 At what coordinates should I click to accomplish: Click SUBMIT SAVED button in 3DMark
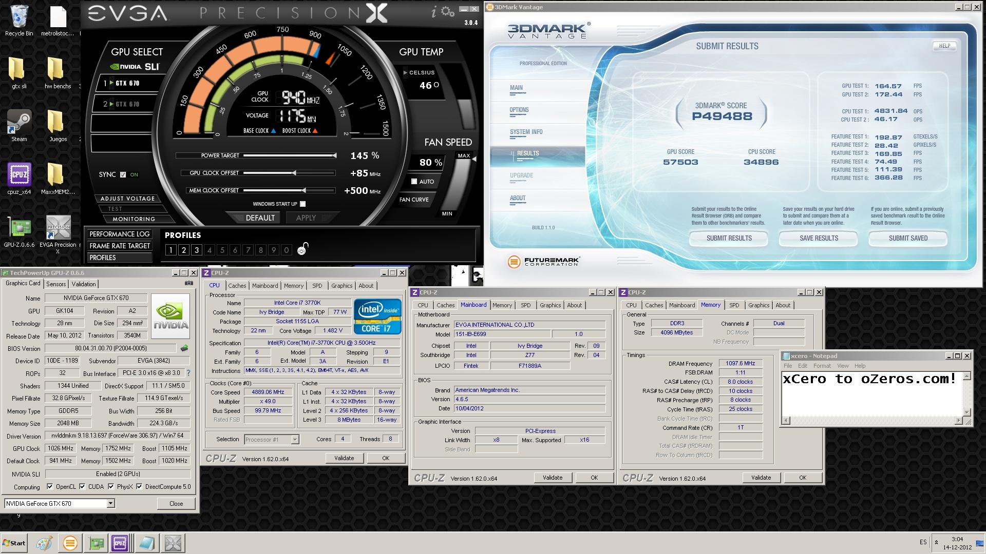click(908, 238)
